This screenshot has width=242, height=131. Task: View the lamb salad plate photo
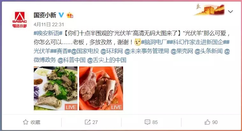coord(55,88)
